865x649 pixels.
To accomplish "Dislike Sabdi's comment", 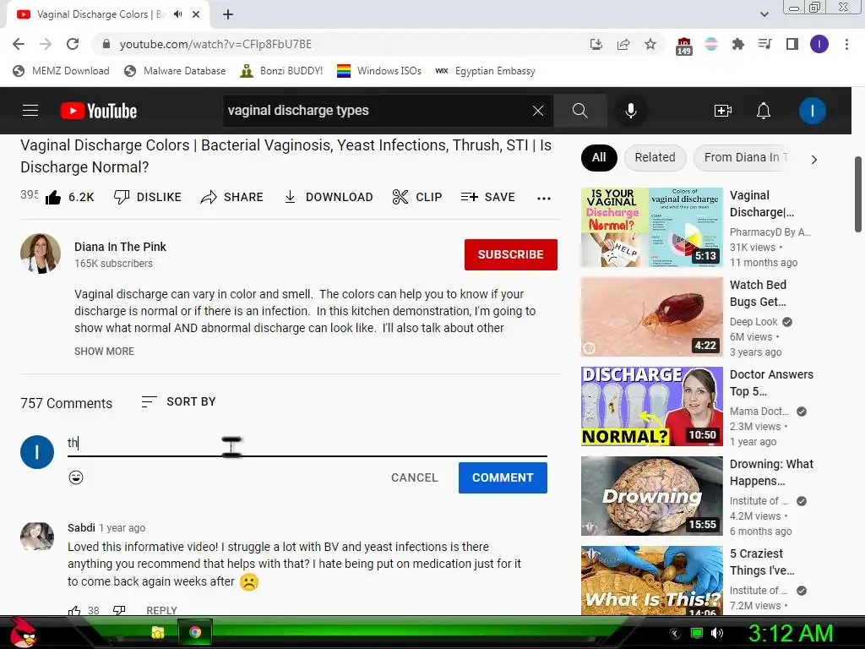I will (119, 610).
